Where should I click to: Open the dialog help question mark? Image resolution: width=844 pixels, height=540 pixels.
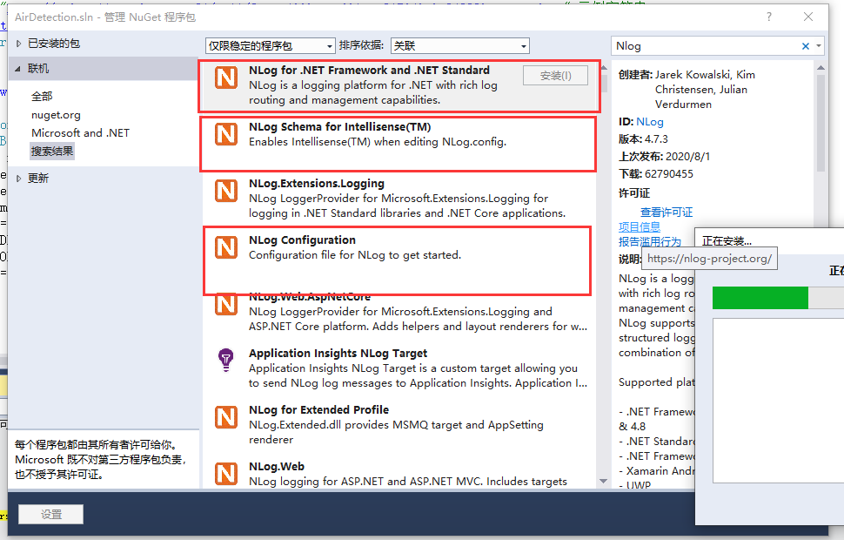coord(769,17)
